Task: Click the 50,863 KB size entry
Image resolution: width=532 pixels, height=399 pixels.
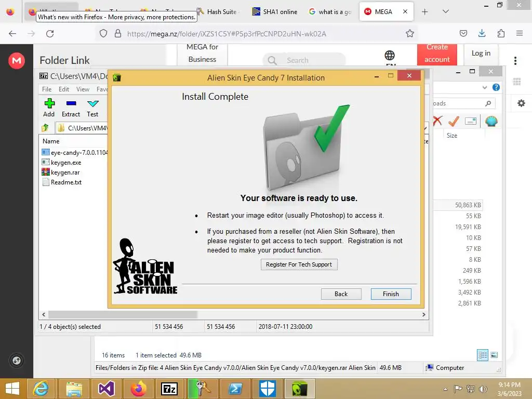Action: (468, 205)
